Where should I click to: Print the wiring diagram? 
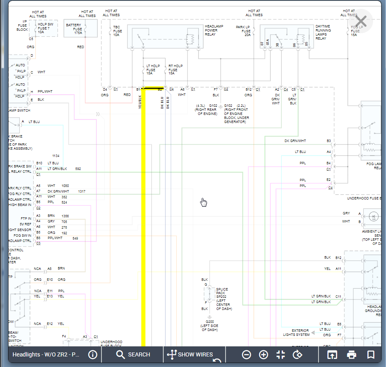click(x=352, y=355)
